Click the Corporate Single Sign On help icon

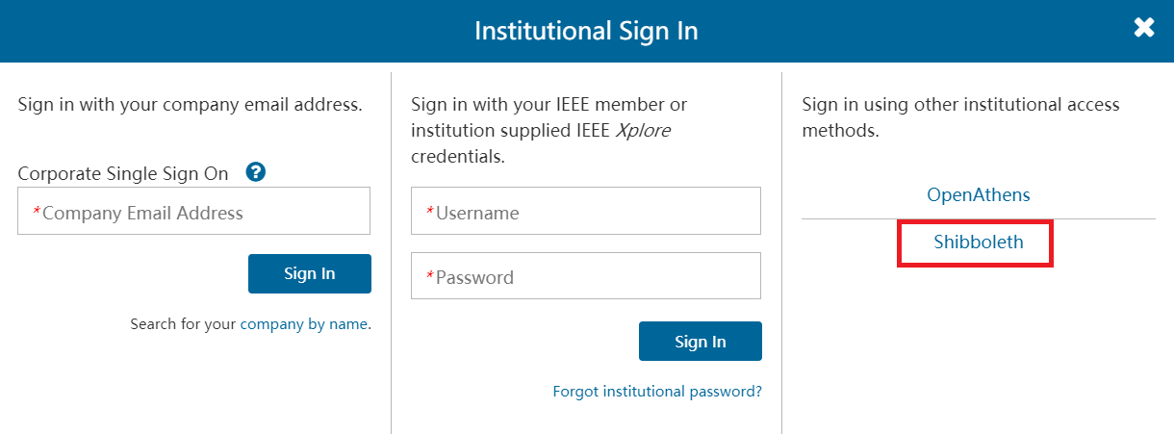(x=256, y=172)
